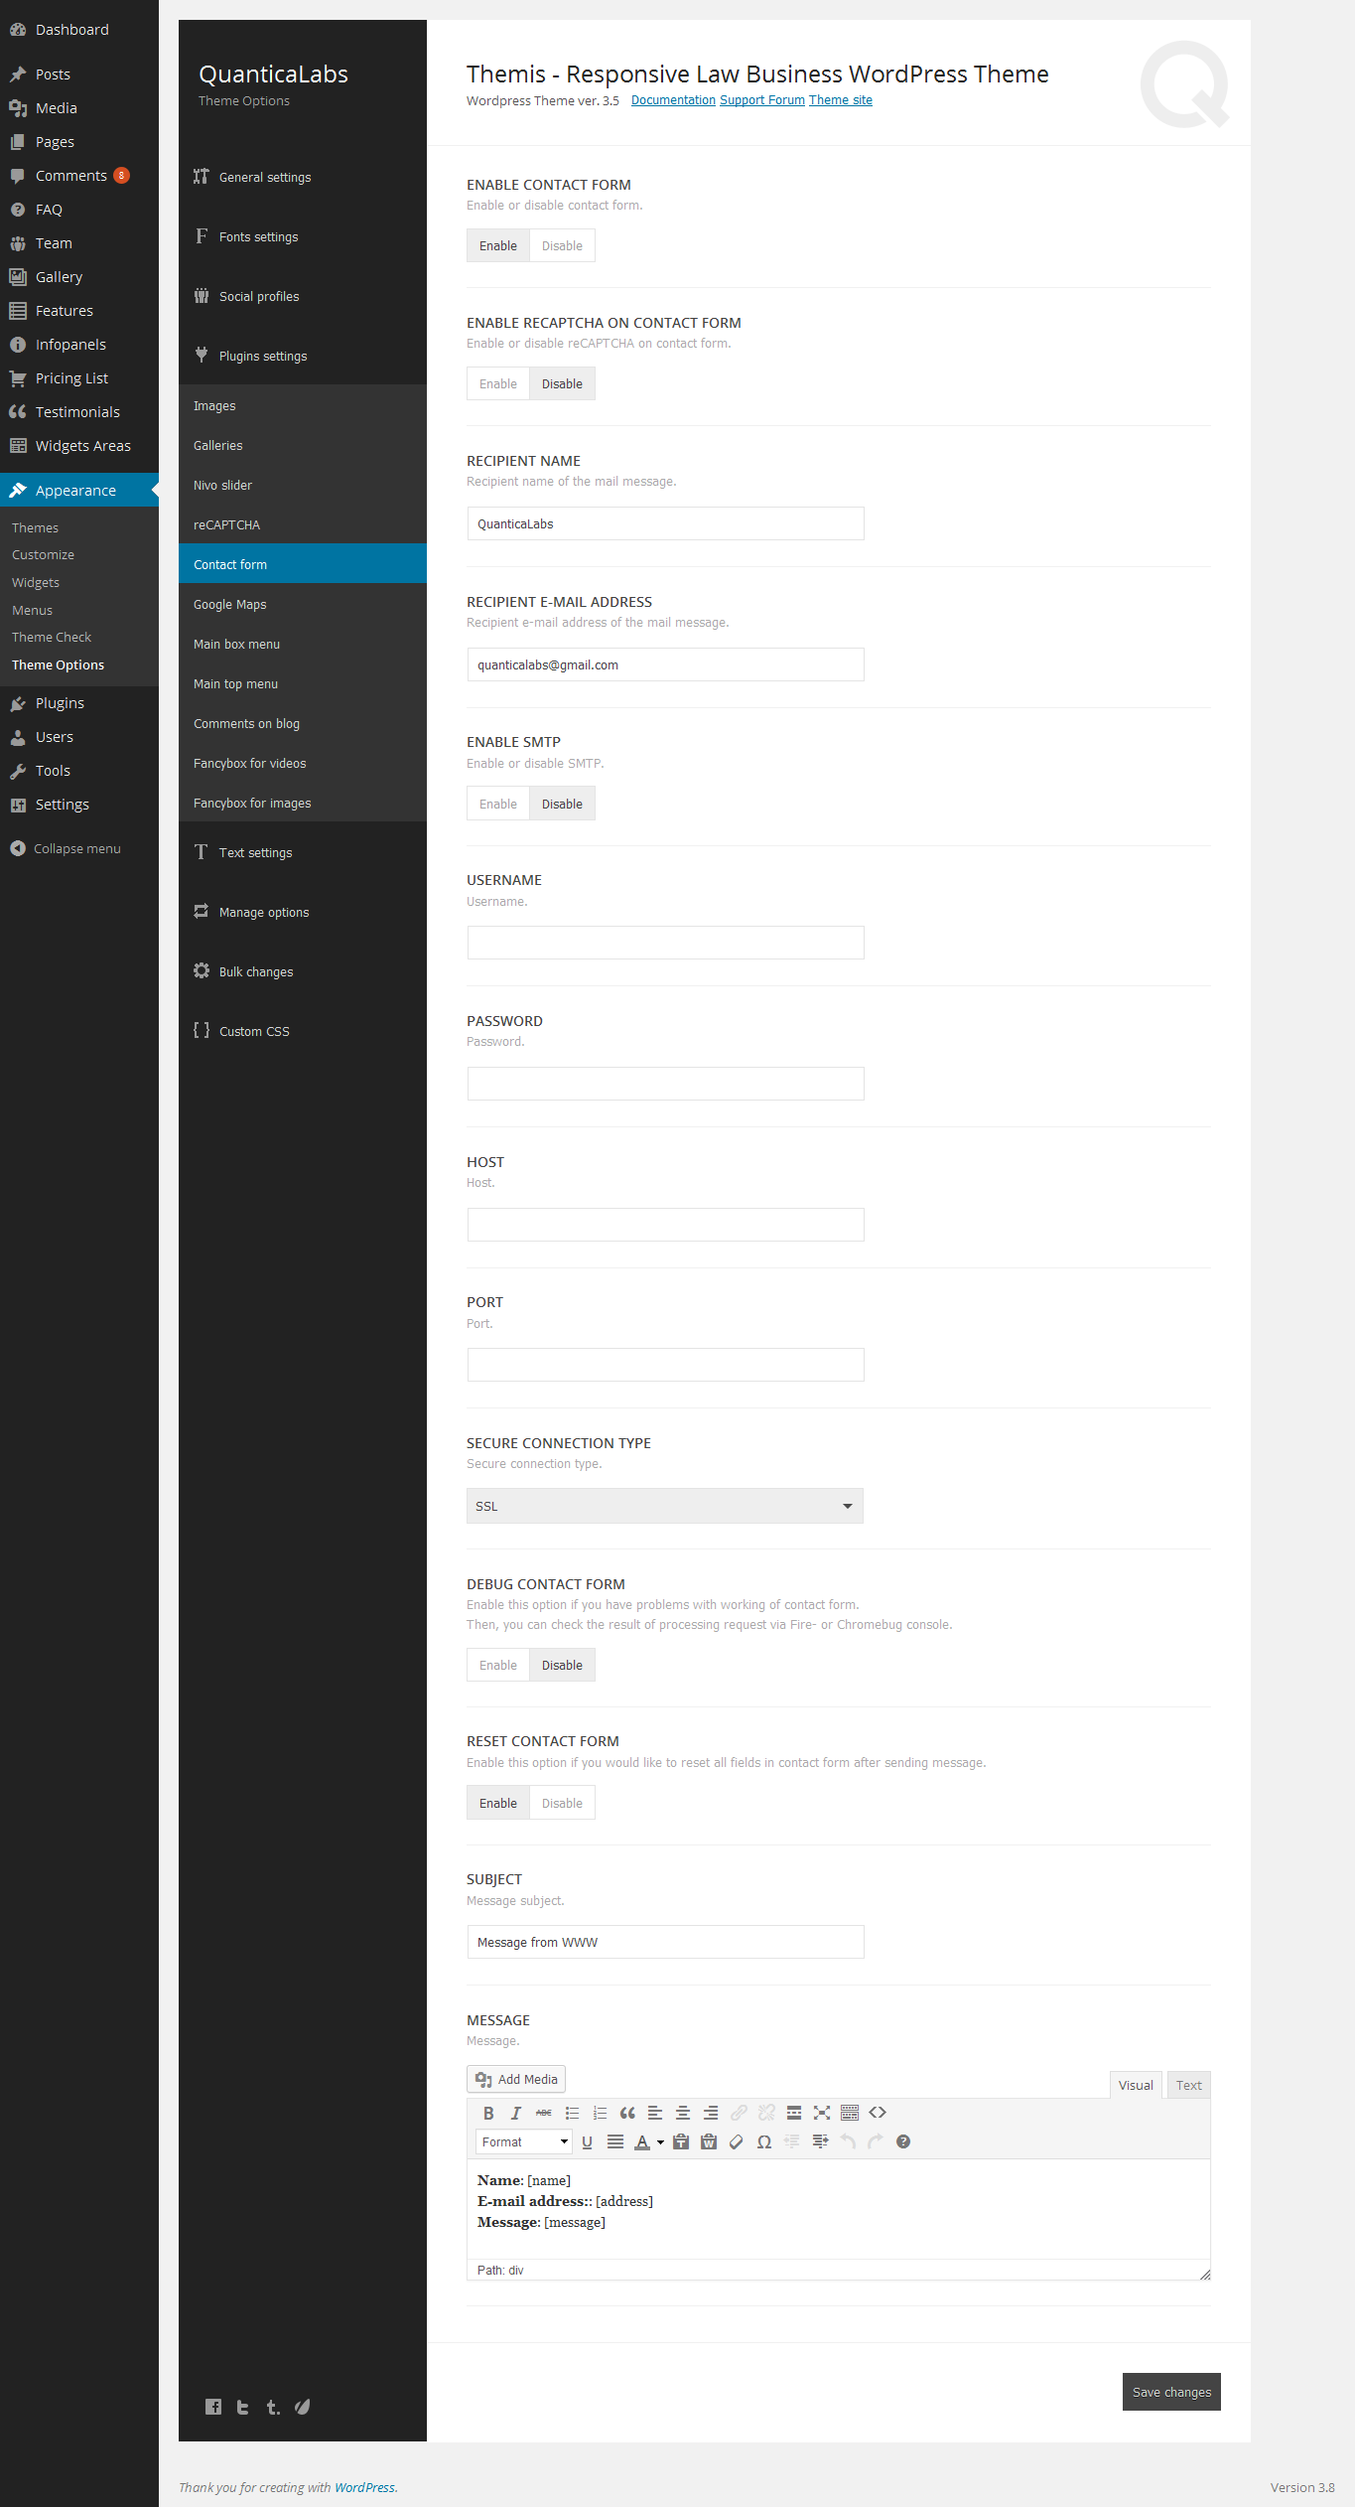Center-align the message text
The height and width of the screenshot is (2507, 1355).
coord(683,2113)
